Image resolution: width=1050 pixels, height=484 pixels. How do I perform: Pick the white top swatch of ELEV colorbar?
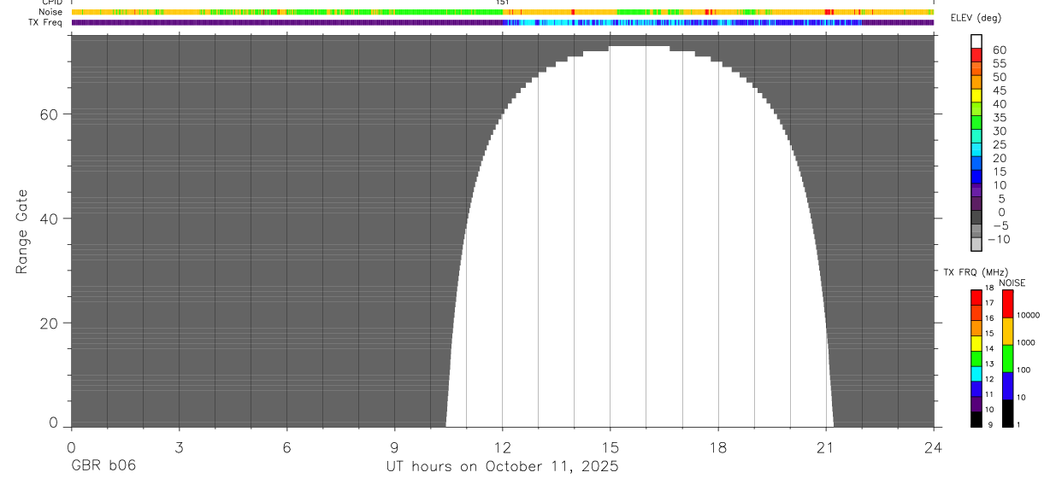point(976,41)
